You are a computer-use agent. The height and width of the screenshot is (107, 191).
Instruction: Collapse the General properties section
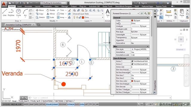pos(147,18)
